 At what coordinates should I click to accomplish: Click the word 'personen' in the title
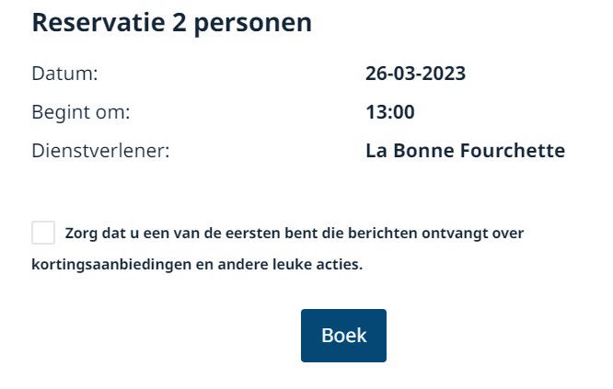click(253, 24)
